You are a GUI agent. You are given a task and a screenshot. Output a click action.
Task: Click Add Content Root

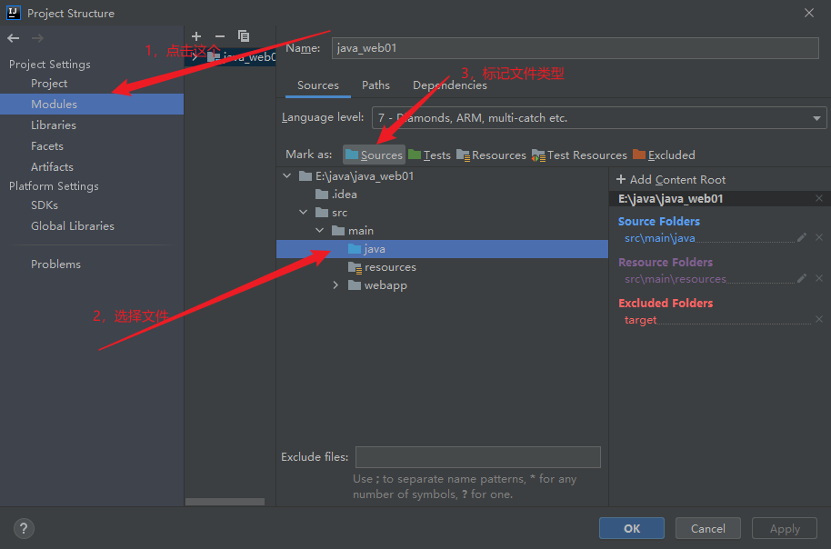tap(671, 180)
